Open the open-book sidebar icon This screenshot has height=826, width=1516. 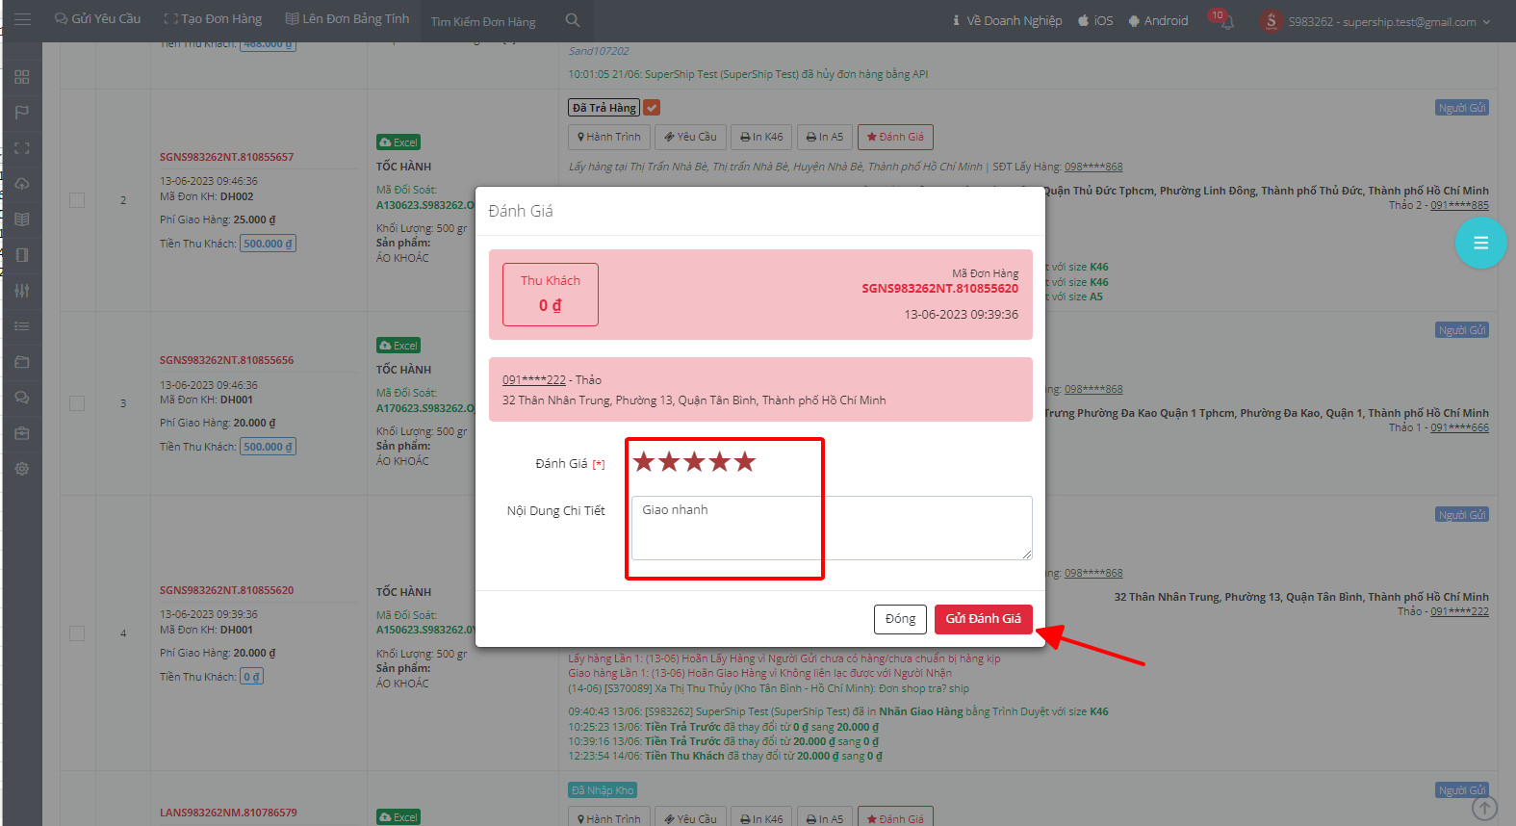click(22, 219)
